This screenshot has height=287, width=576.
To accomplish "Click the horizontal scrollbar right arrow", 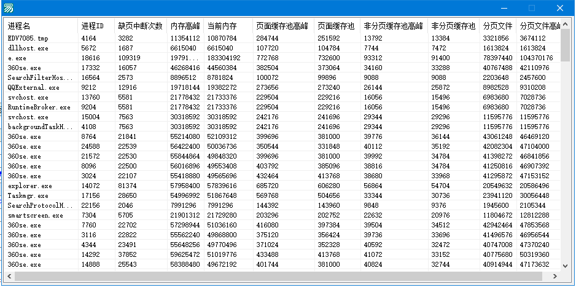I will tap(555, 276).
